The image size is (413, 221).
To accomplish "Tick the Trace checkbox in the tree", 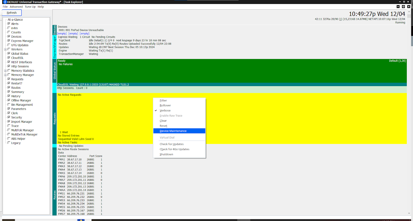I will coord(9,126).
